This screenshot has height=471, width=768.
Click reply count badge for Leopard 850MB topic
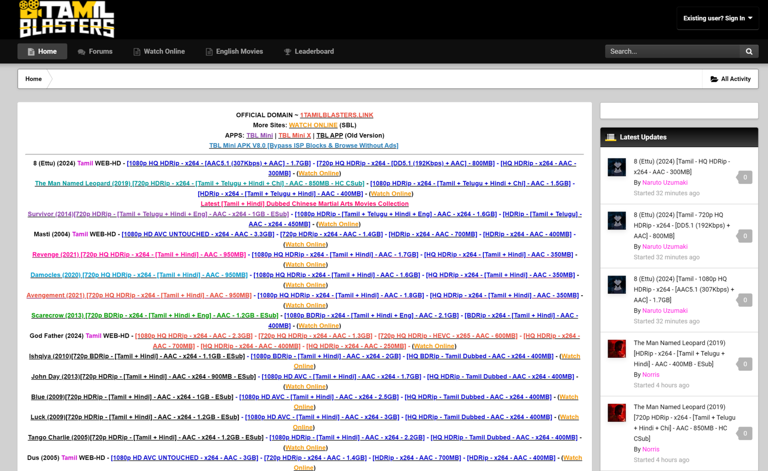pos(744,434)
